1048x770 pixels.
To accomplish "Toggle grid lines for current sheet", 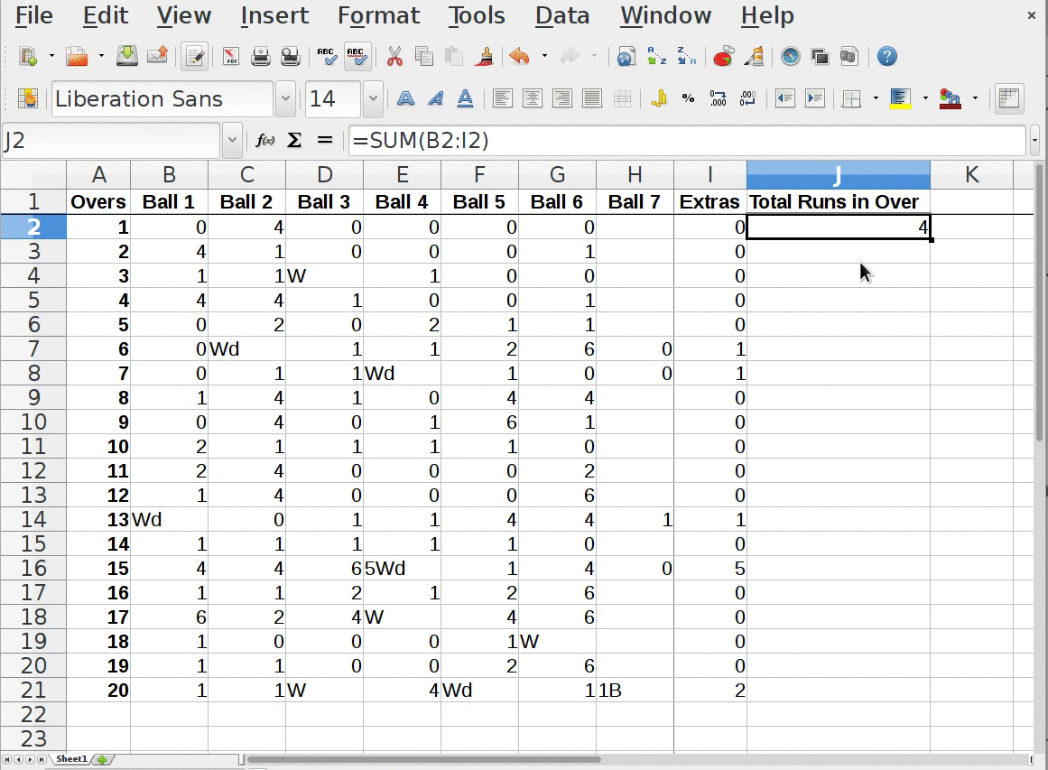I will 1008,99.
